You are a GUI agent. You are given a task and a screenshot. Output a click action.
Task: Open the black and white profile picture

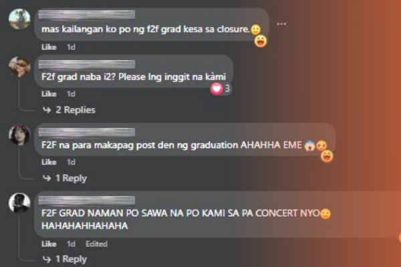[19, 203]
